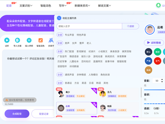Image resolution: width=165 pixels, height=124 pixels.
Task: Click the dashed 音调 pitch slider track
Action: click(x=154, y=104)
